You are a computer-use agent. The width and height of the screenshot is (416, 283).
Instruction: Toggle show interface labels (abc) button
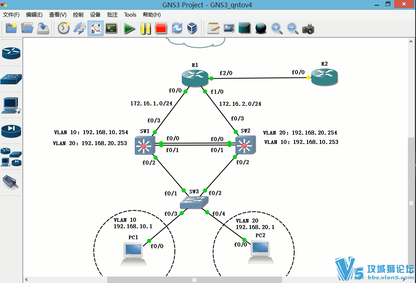[x=95, y=28]
